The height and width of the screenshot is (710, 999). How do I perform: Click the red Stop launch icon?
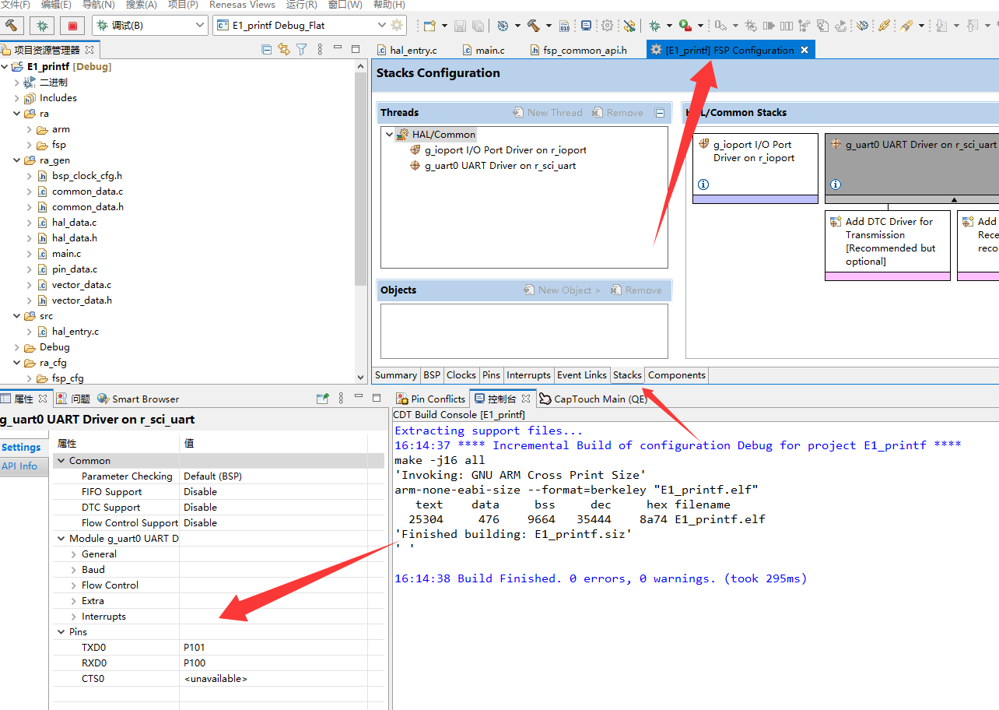(72, 26)
